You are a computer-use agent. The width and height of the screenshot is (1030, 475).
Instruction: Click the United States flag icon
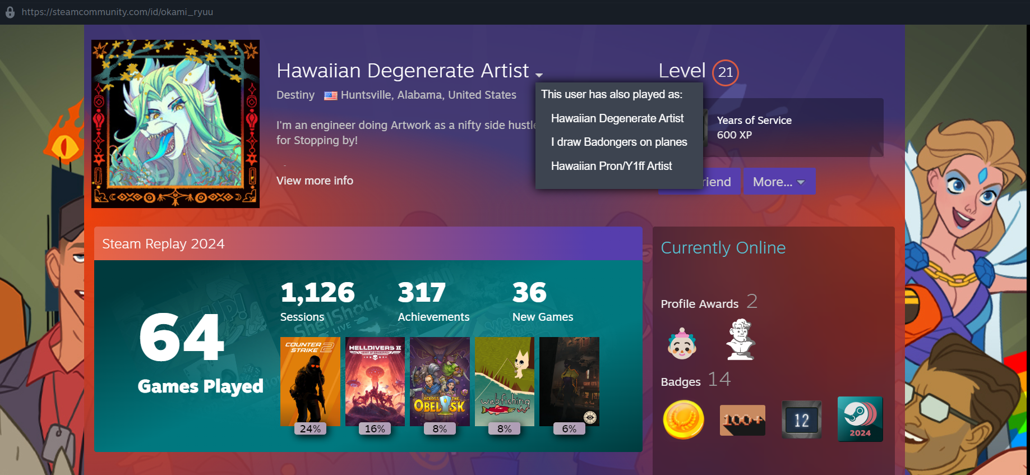pyautogui.click(x=331, y=95)
